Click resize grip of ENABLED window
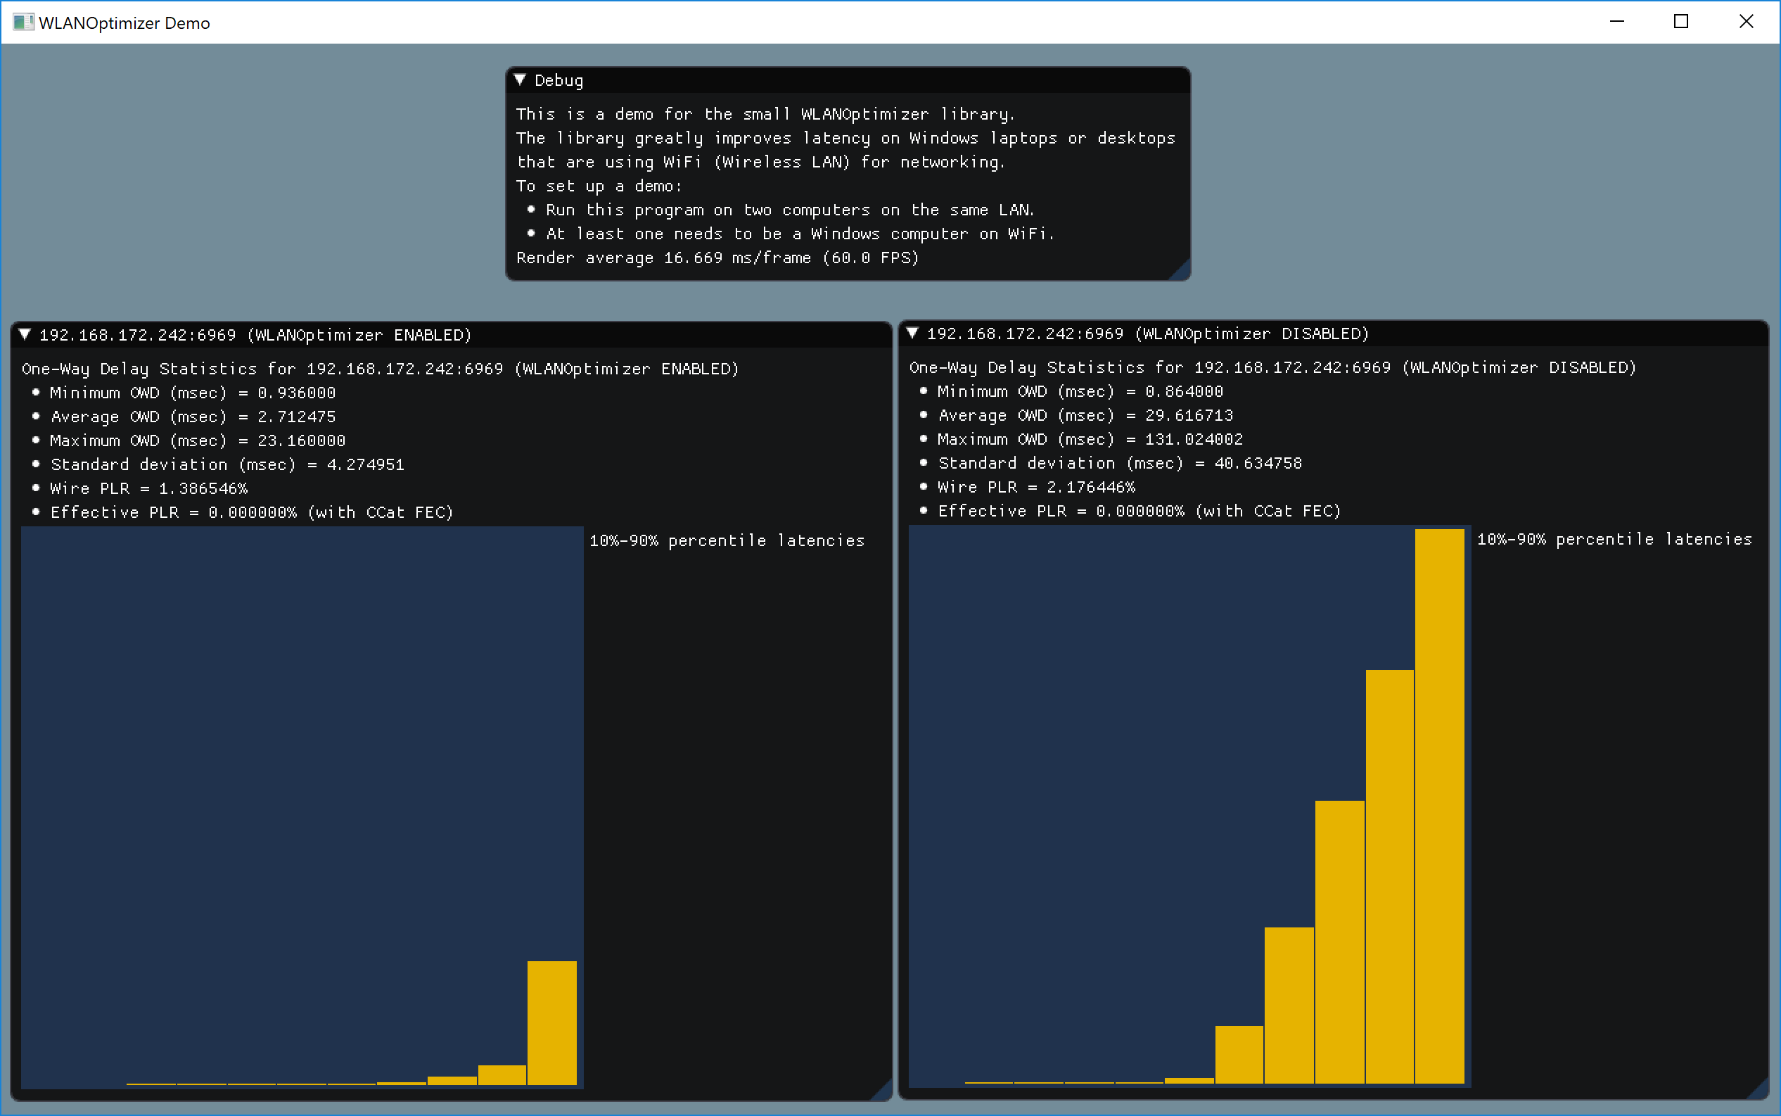 pyautogui.click(x=883, y=1091)
